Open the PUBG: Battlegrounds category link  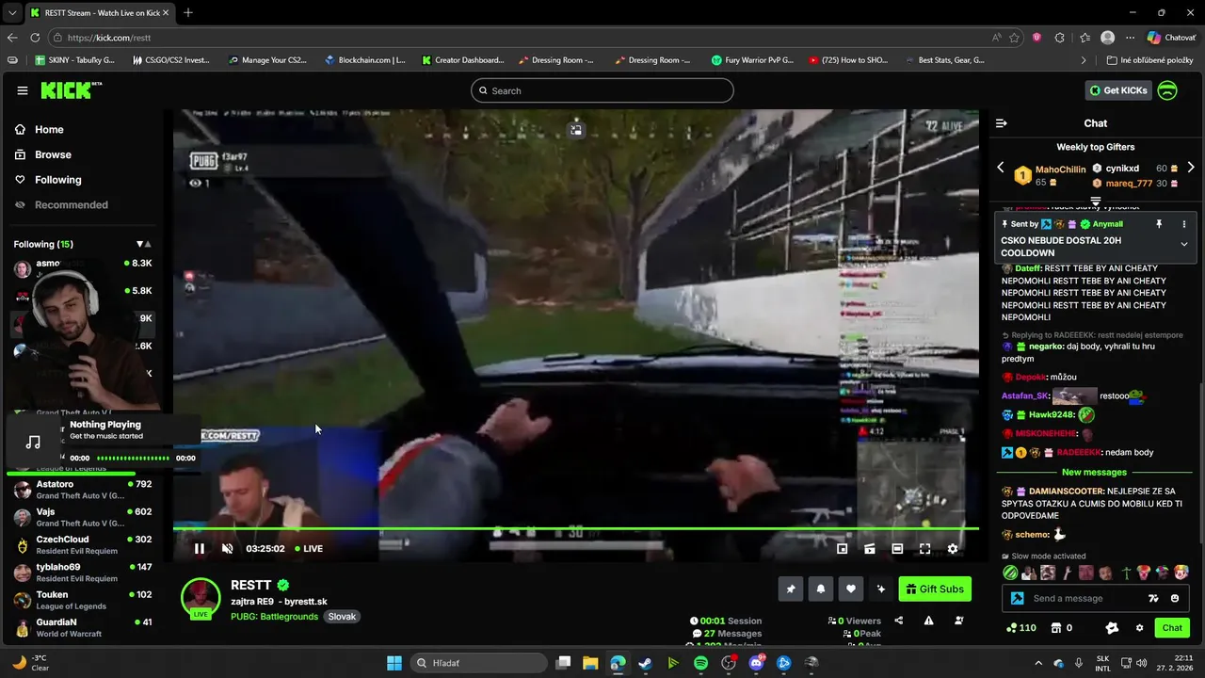(275, 617)
